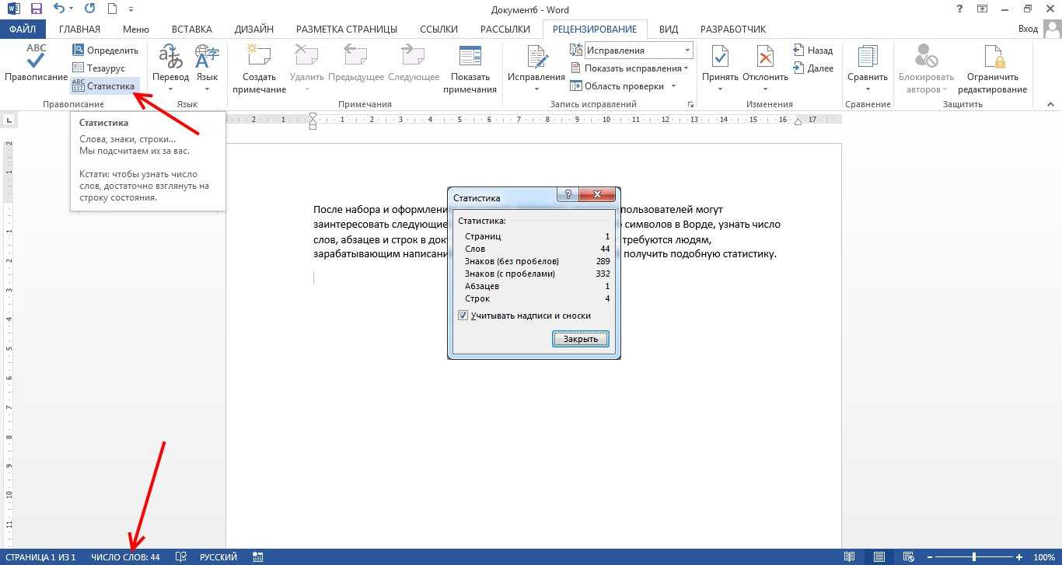Expand the Перевод translate dropdown
1062x565 pixels.
[x=170, y=89]
